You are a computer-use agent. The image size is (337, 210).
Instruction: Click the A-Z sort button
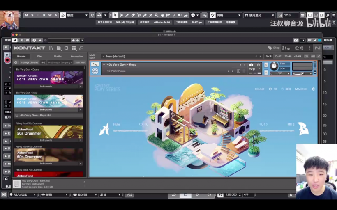point(43,62)
